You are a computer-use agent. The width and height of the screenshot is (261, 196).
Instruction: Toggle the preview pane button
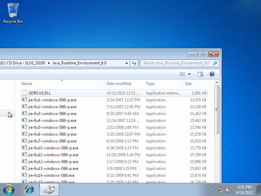click(x=200, y=74)
